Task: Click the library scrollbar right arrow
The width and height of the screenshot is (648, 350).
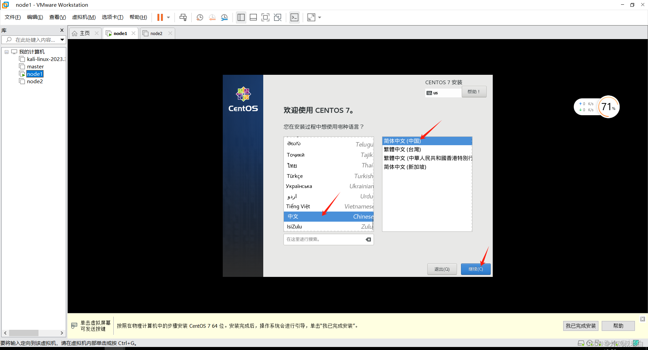Action: click(x=62, y=333)
